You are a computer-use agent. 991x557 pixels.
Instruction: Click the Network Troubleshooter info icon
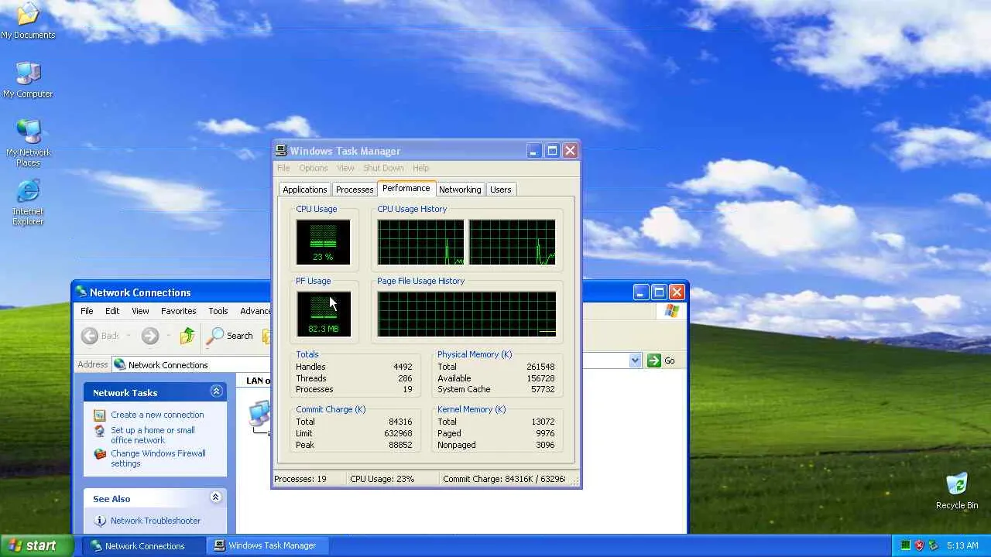tap(100, 521)
